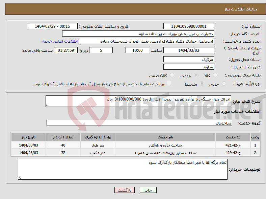
Task: Click the اطلاعات خدمات مورد نیاز heading
Action: click(237, 112)
